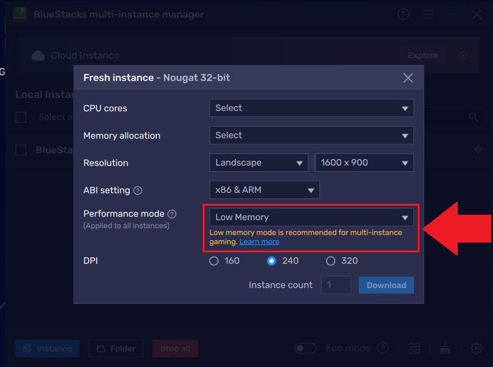Open the Memory allocation dropdown
The height and width of the screenshot is (367, 493).
click(x=311, y=135)
